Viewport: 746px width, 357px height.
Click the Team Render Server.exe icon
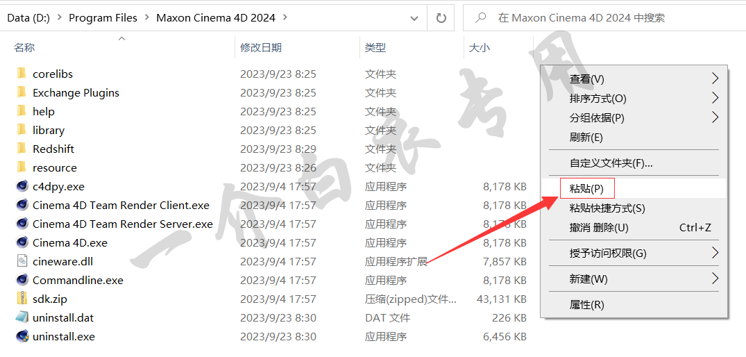click(x=22, y=223)
